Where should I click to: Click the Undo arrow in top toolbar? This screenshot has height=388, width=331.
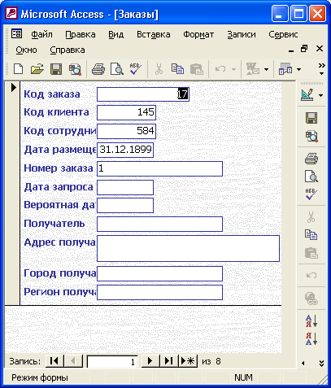click(x=220, y=69)
